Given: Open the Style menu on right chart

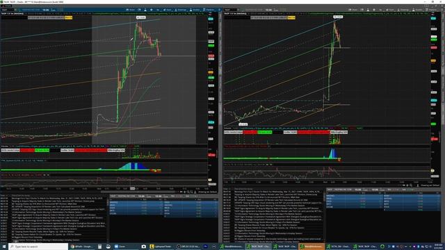Looking at the screenshot, I should tap(390, 10).
